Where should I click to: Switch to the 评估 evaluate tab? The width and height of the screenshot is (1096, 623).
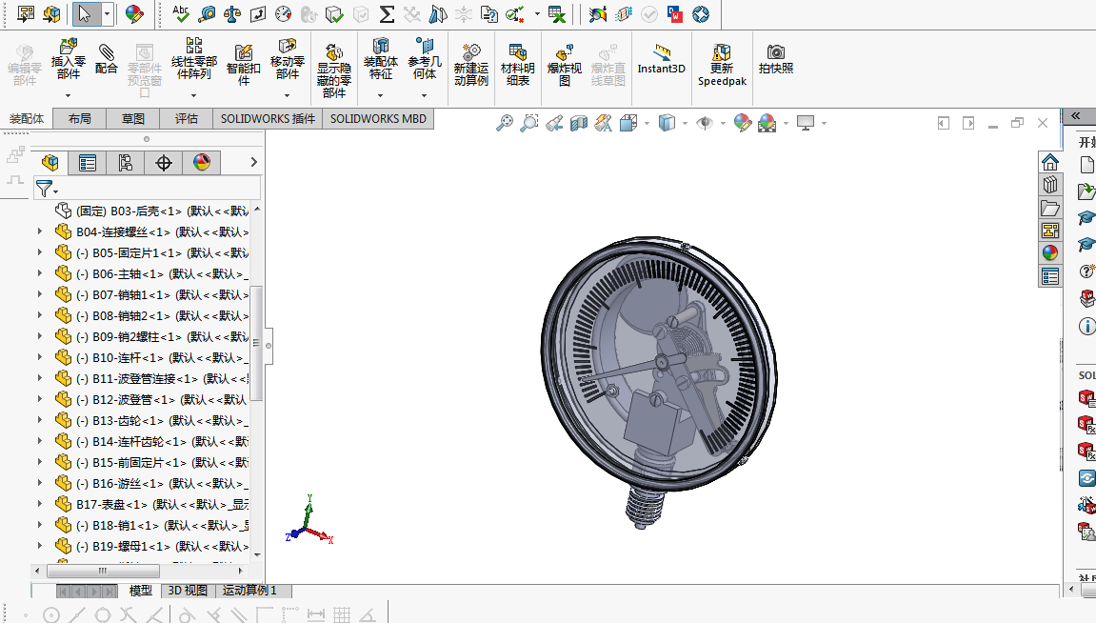click(x=186, y=119)
